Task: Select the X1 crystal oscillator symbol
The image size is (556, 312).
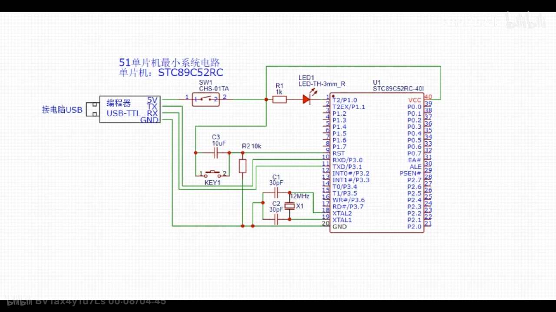Action: point(290,206)
